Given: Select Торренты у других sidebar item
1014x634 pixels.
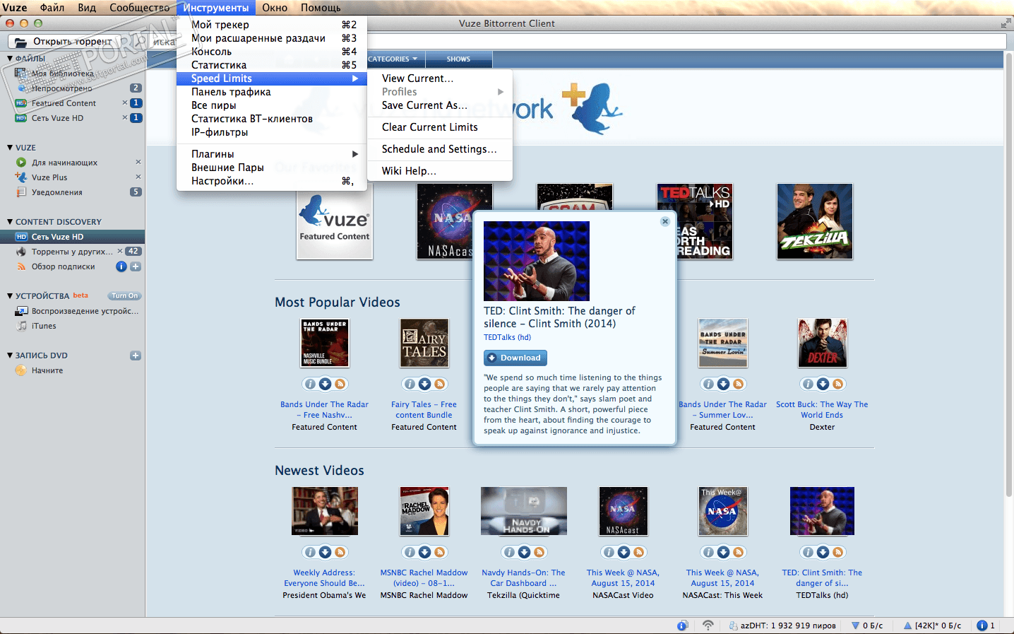Looking at the screenshot, I should [72, 252].
